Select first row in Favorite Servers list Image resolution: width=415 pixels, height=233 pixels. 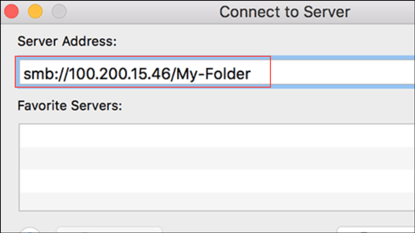tap(218, 136)
